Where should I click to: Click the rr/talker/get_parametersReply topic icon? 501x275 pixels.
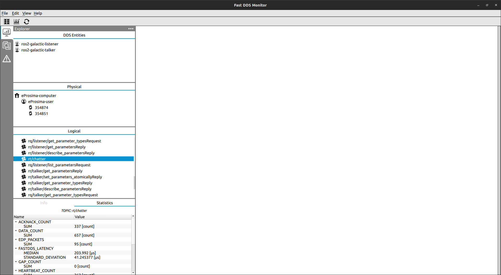coord(24,171)
